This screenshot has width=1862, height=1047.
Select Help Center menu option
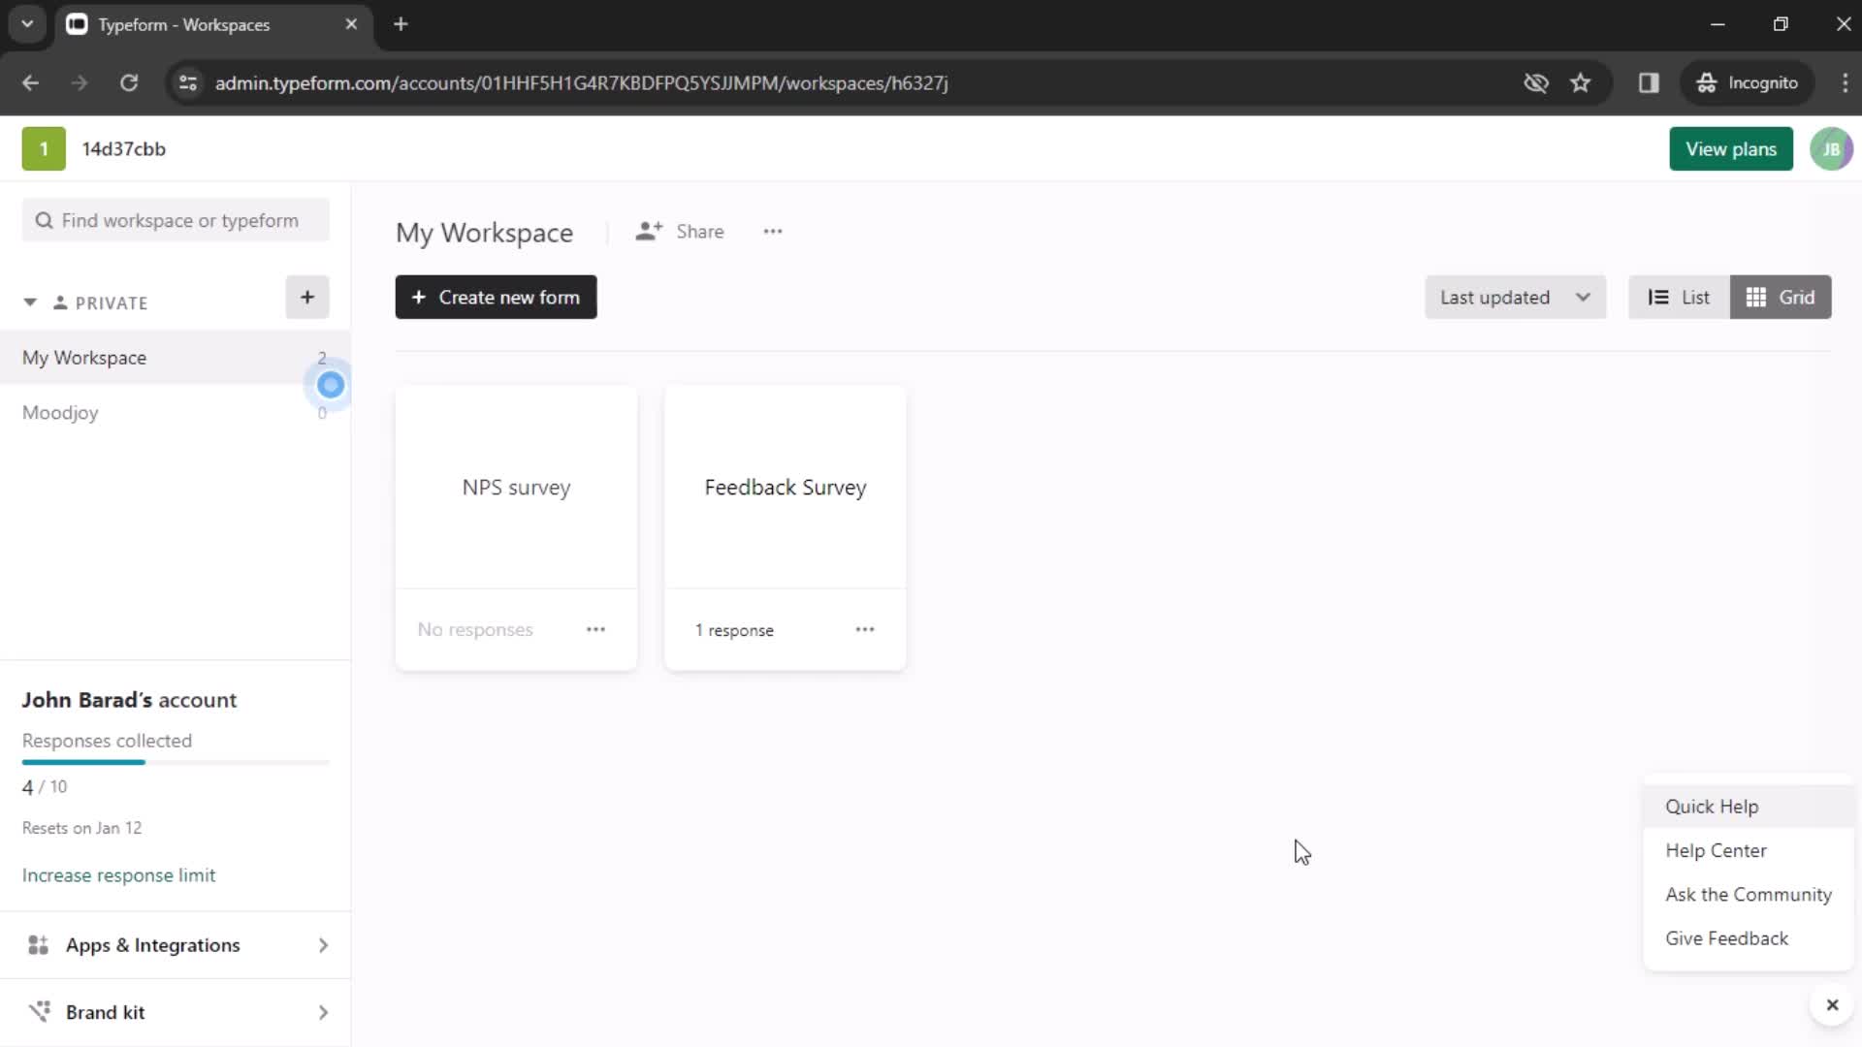coord(1717,850)
